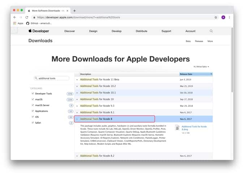Click the Jun 3, 2019 release date
Viewport: 244px width, 175px height.
pyautogui.click(x=185, y=79)
